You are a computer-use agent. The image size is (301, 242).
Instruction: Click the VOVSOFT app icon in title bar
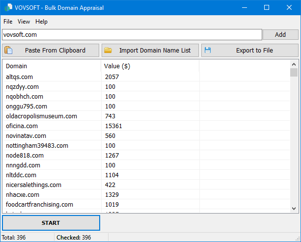(x=8, y=7)
